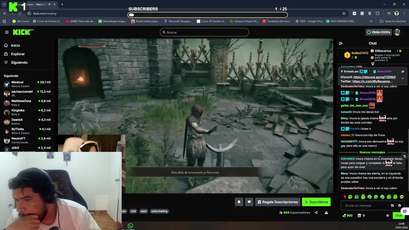Open the Chrome apps grid shortcut

pyautogui.click(x=4, y=21)
